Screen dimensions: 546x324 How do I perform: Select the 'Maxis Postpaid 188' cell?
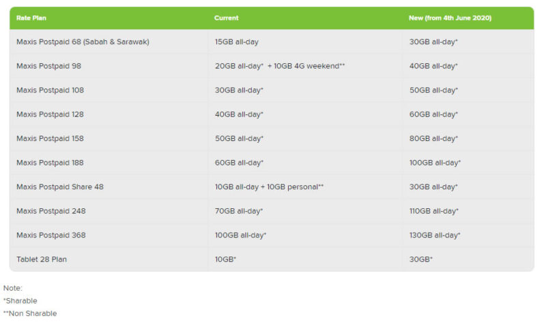50,163
